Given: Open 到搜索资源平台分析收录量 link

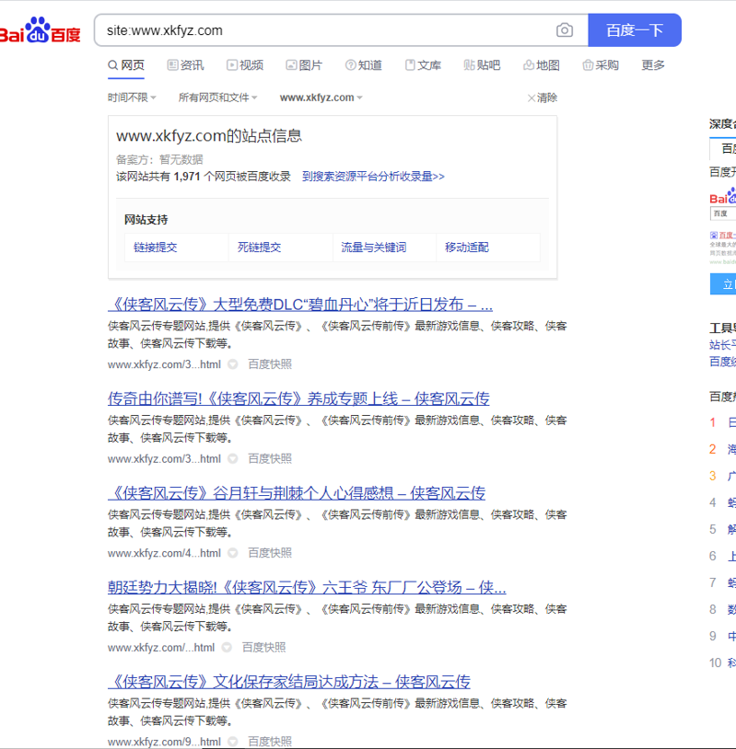Looking at the screenshot, I should pyautogui.click(x=373, y=176).
